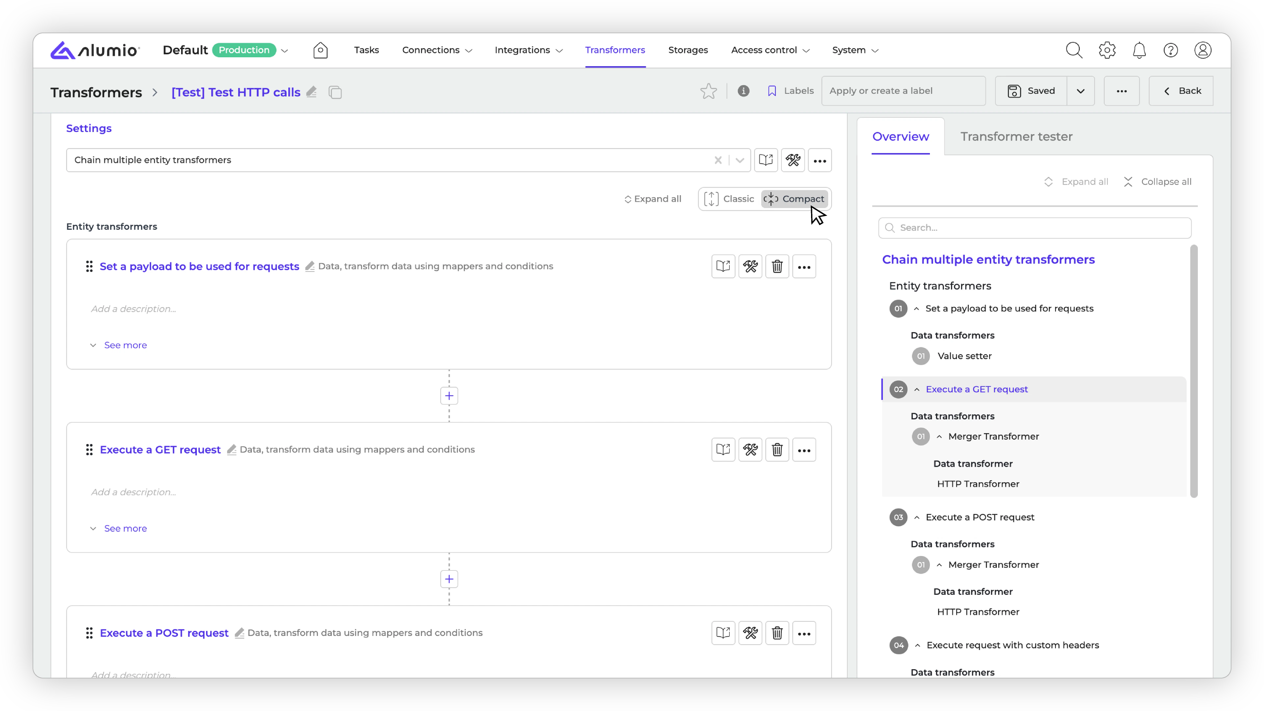This screenshot has height=711, width=1264.
Task: See more of Execute a GET request
Action: [x=118, y=528]
